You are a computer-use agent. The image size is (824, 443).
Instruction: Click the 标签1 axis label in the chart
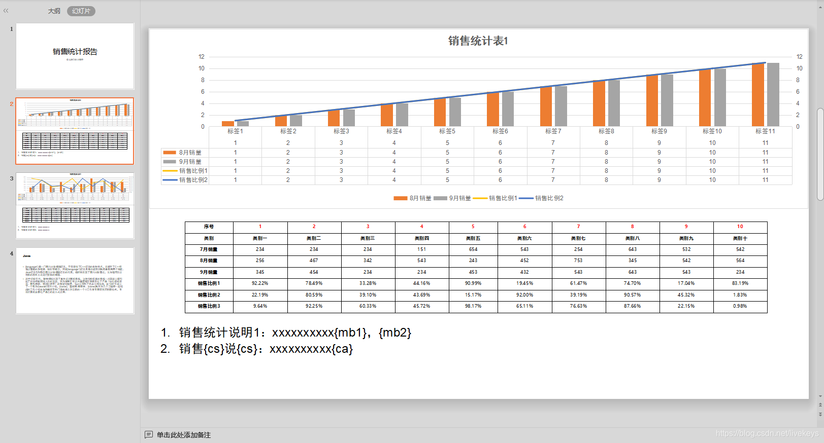coord(235,131)
